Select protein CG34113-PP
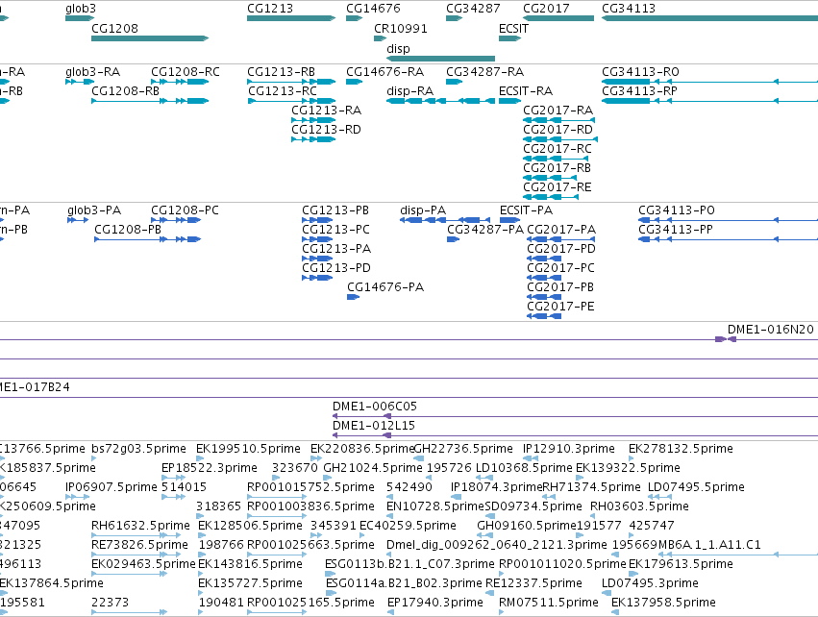 pos(676,230)
